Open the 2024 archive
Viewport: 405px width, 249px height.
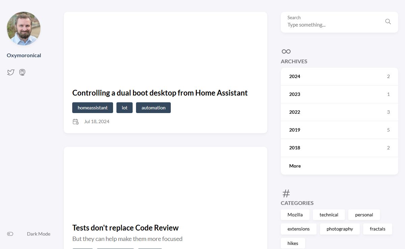click(295, 76)
